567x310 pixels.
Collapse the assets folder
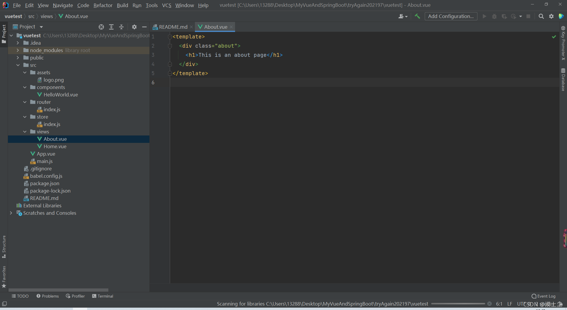[x=25, y=72]
